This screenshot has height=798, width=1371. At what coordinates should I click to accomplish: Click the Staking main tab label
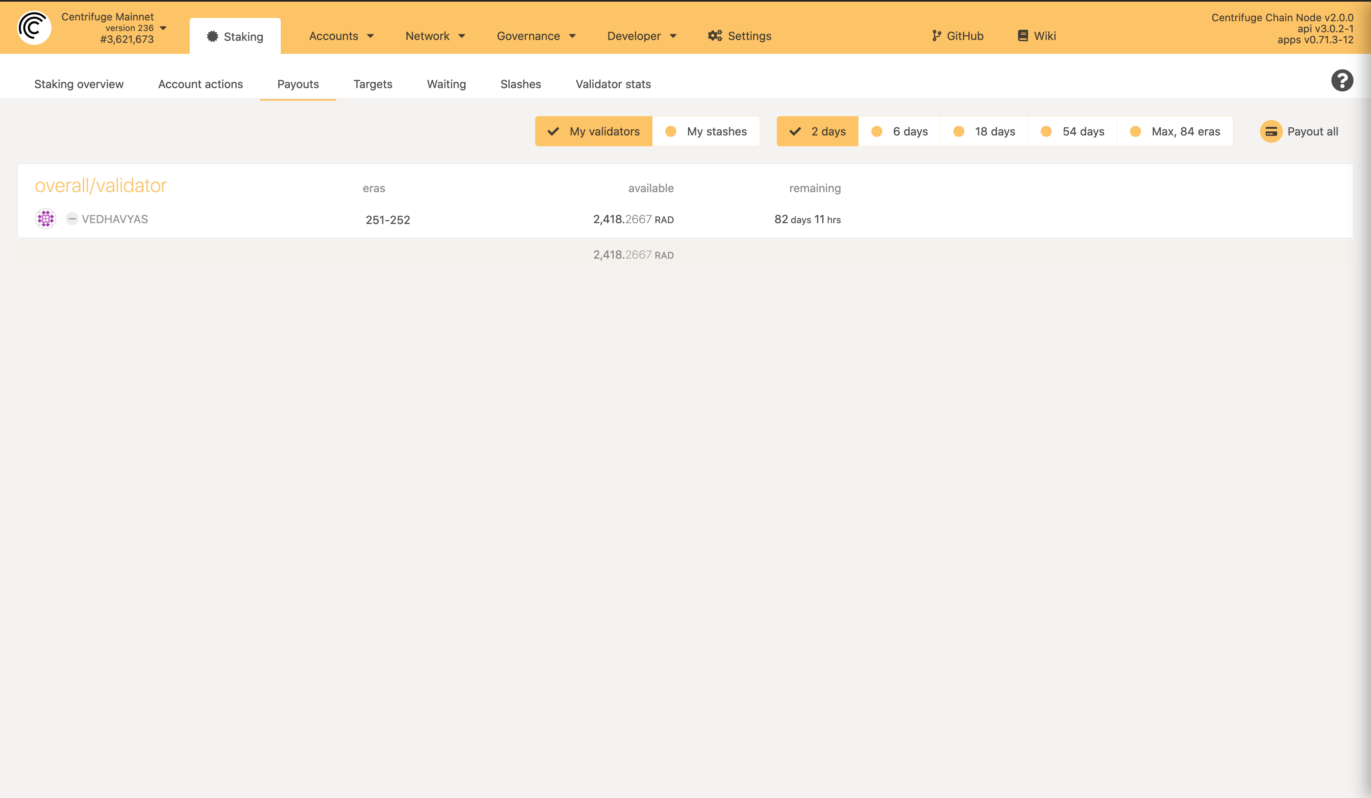[243, 36]
